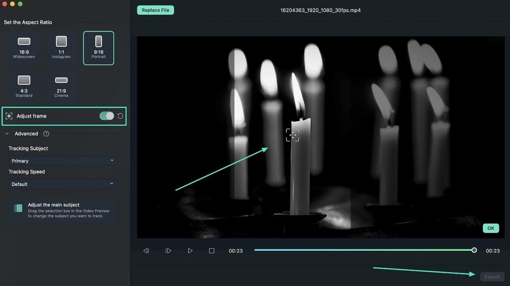Open the Tracking Subject dropdown set to Primary
Viewport: 510px width, 286px height.
point(62,161)
